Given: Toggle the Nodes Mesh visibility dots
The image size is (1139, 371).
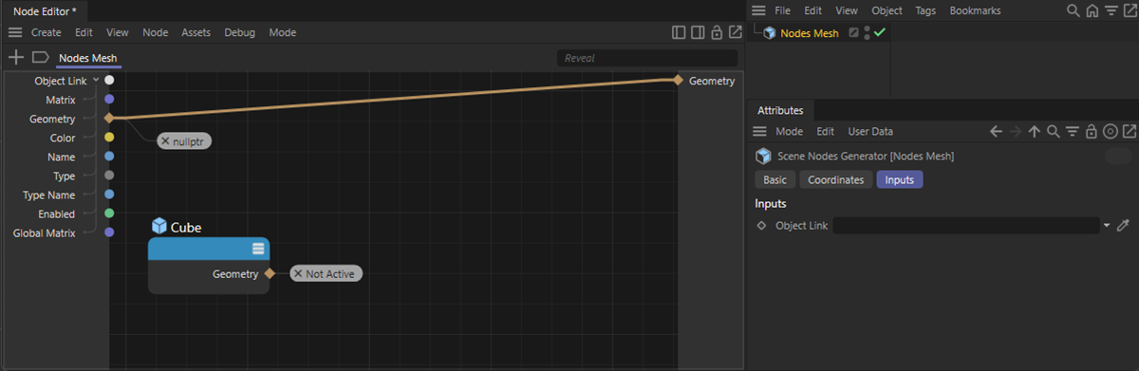Looking at the screenshot, I should pyautogui.click(x=867, y=32).
